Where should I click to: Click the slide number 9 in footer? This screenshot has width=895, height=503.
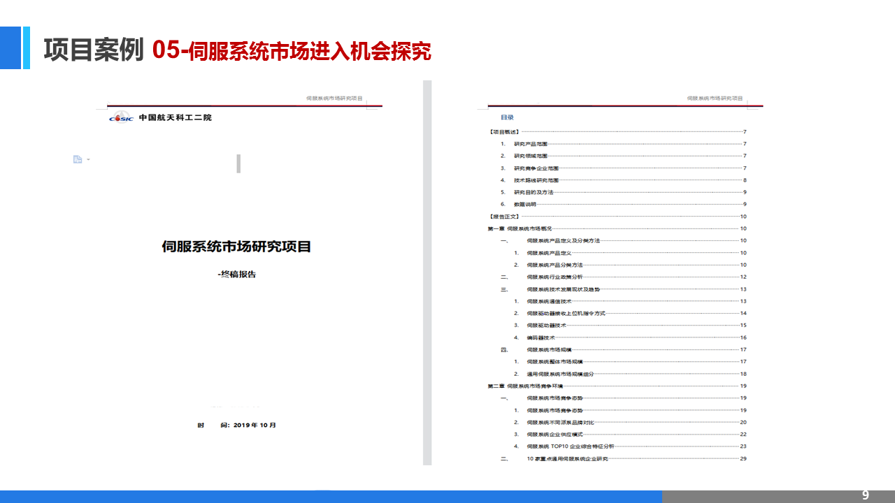point(865,495)
